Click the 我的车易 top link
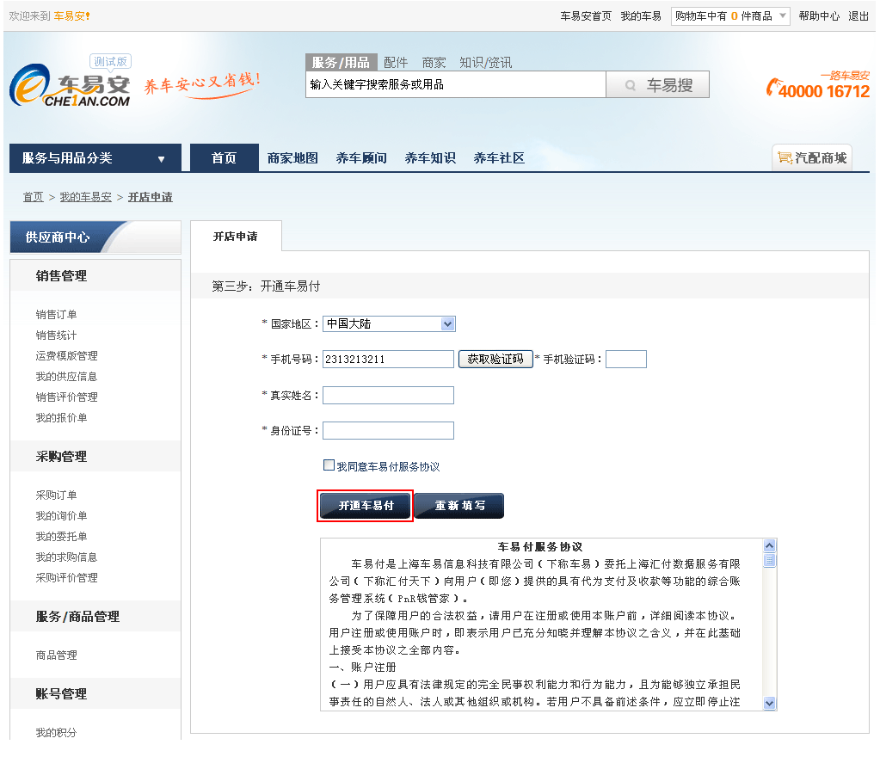 tap(640, 15)
